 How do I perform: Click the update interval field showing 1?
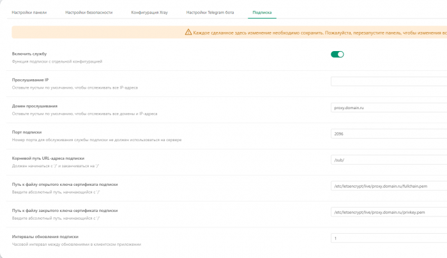click(x=388, y=238)
